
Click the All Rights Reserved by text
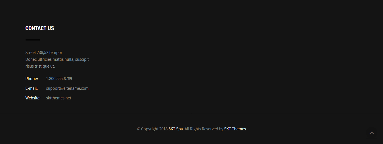click(204, 129)
